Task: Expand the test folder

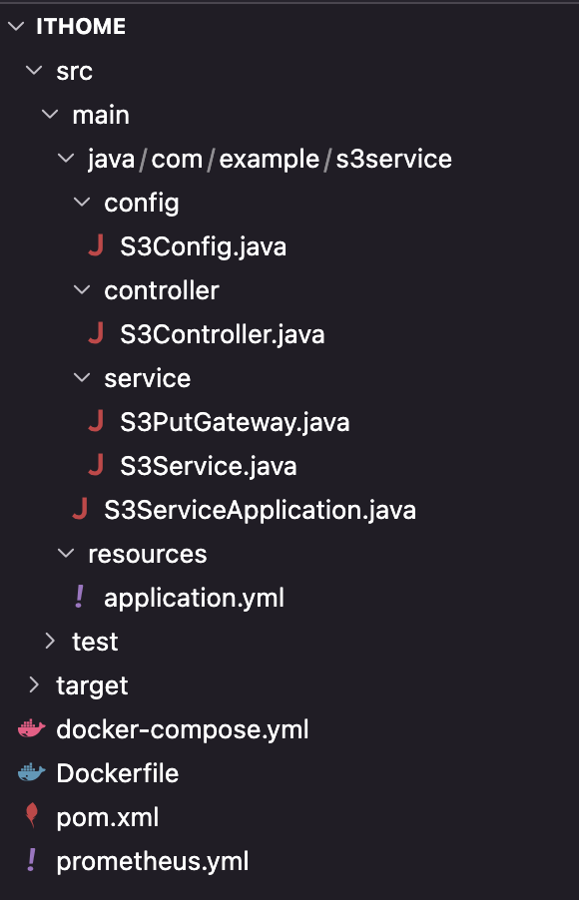Action: (51, 641)
